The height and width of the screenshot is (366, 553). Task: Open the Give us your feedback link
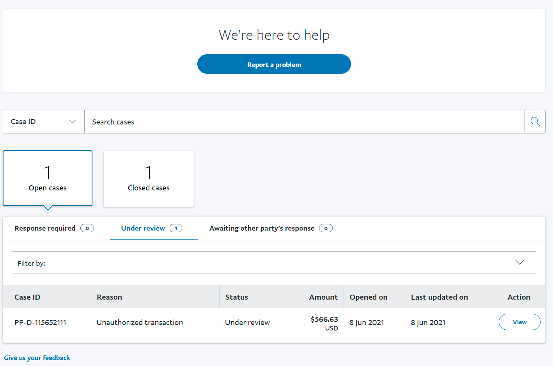pyautogui.click(x=37, y=358)
